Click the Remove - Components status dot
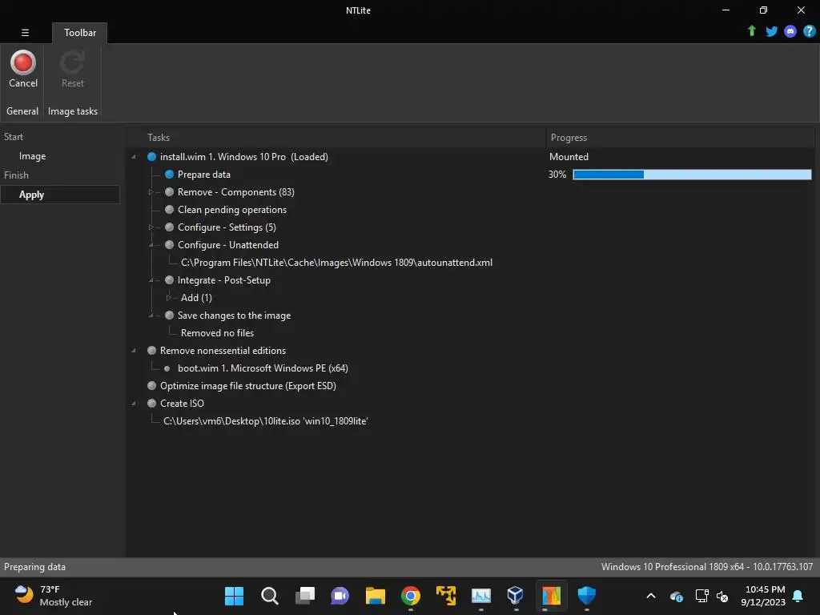The height and width of the screenshot is (615, 820). pos(169,192)
